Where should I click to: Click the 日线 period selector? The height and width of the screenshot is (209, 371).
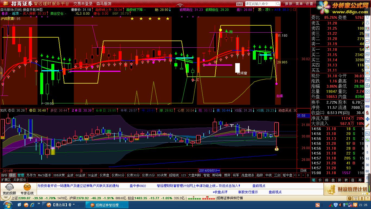(303, 171)
